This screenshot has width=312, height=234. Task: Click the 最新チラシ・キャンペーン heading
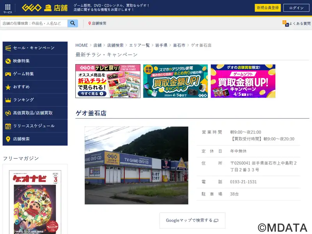pos(106,55)
